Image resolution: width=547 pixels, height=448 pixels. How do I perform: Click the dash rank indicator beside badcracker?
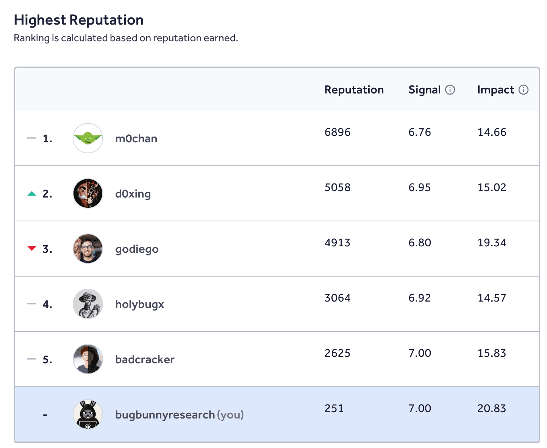(x=32, y=359)
